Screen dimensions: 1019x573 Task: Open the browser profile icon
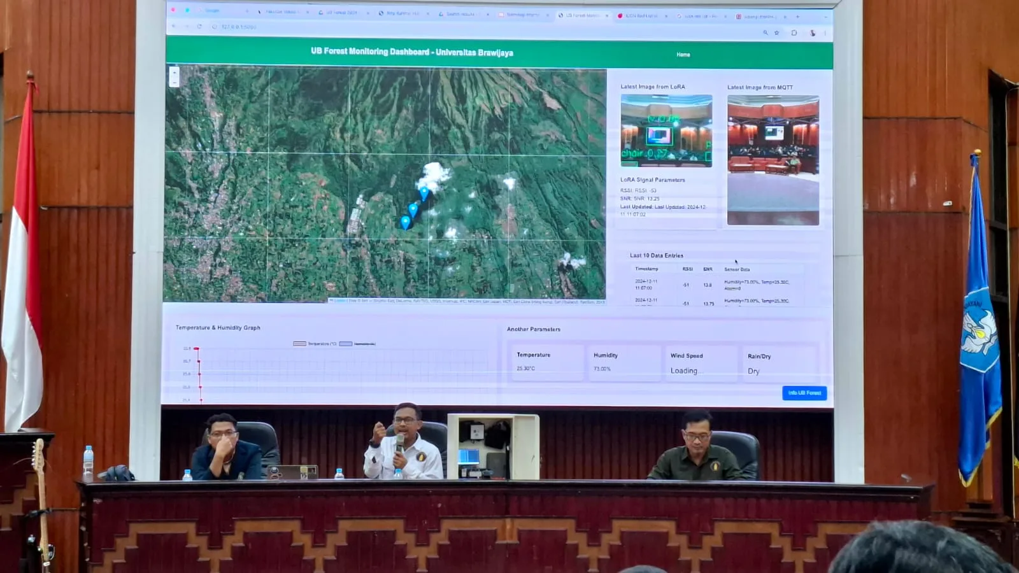point(813,32)
